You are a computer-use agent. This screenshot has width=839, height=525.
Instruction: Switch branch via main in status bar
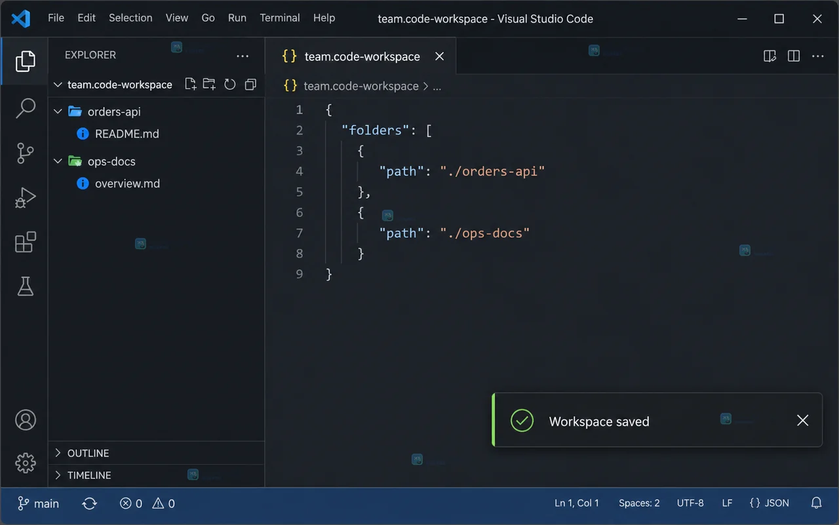[38, 503]
